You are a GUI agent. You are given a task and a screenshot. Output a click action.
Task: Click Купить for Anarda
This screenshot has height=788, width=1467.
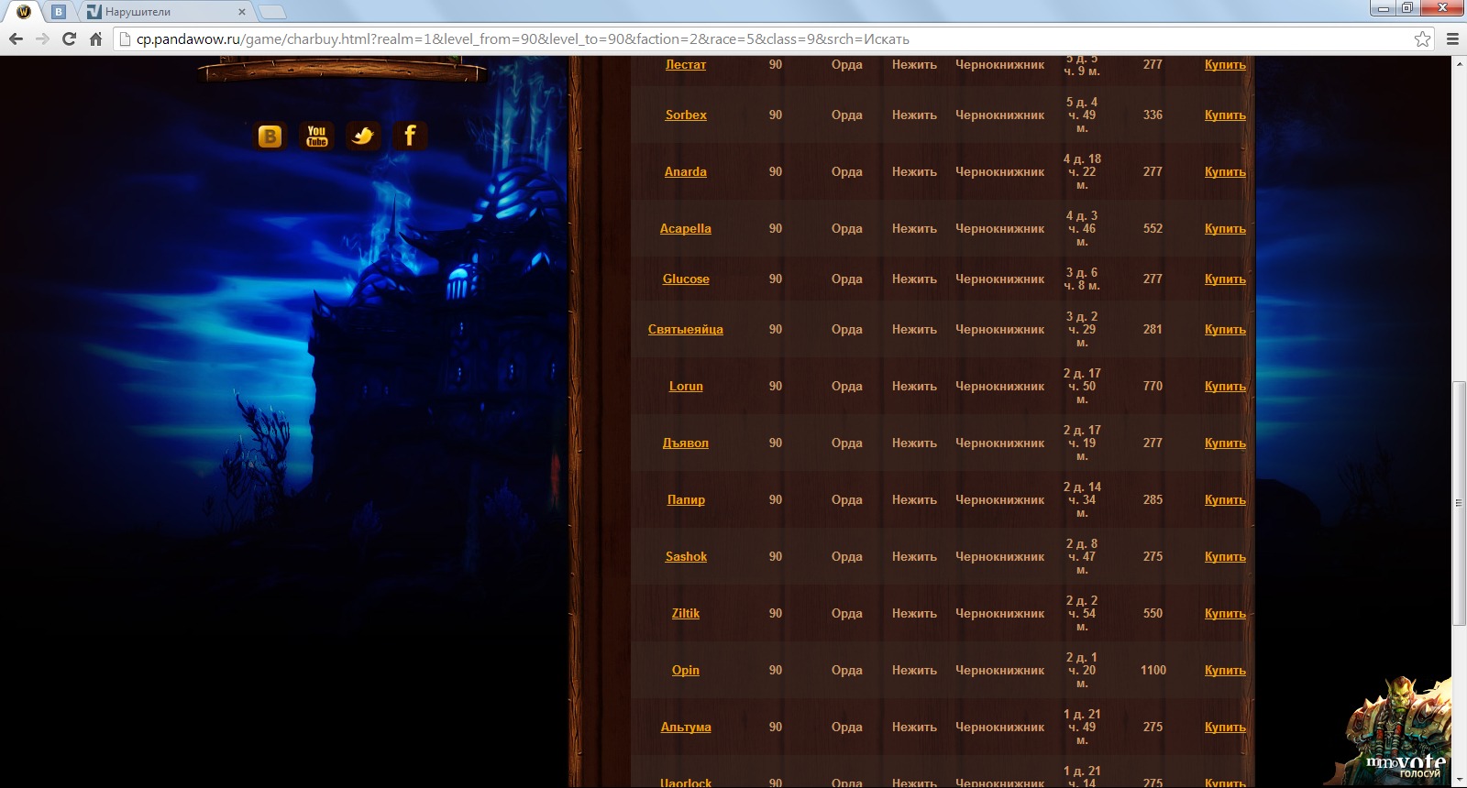[1225, 171]
